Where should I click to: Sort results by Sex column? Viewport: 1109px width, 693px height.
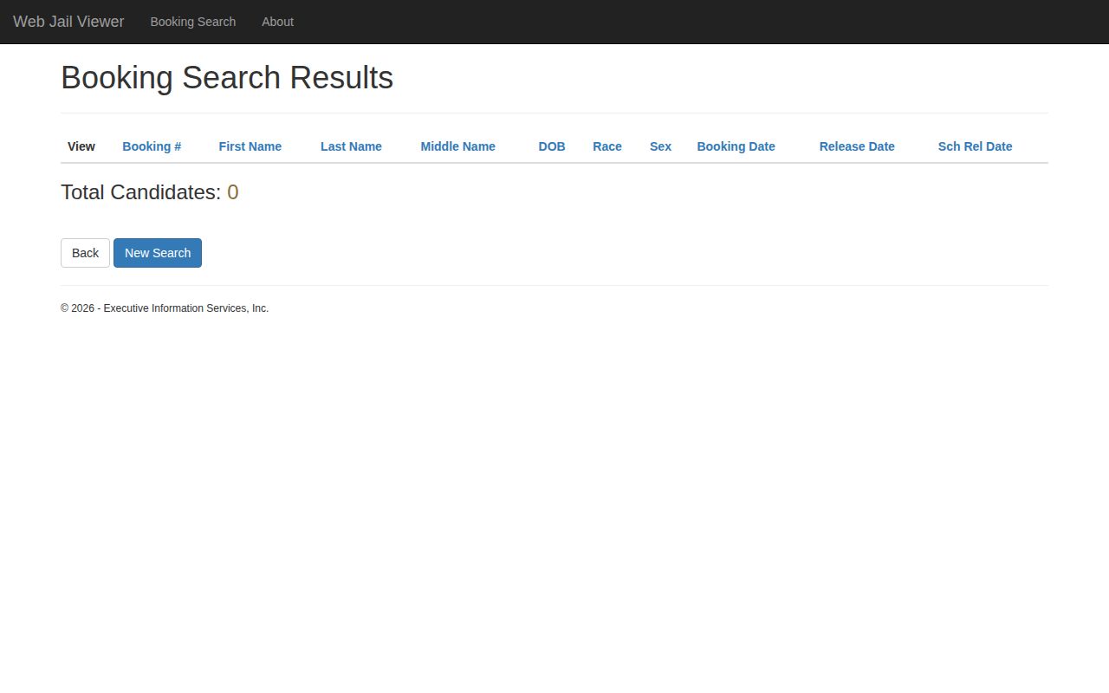click(660, 146)
